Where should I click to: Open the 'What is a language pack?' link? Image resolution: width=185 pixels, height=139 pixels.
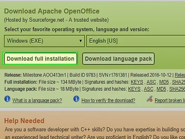(37, 100)
